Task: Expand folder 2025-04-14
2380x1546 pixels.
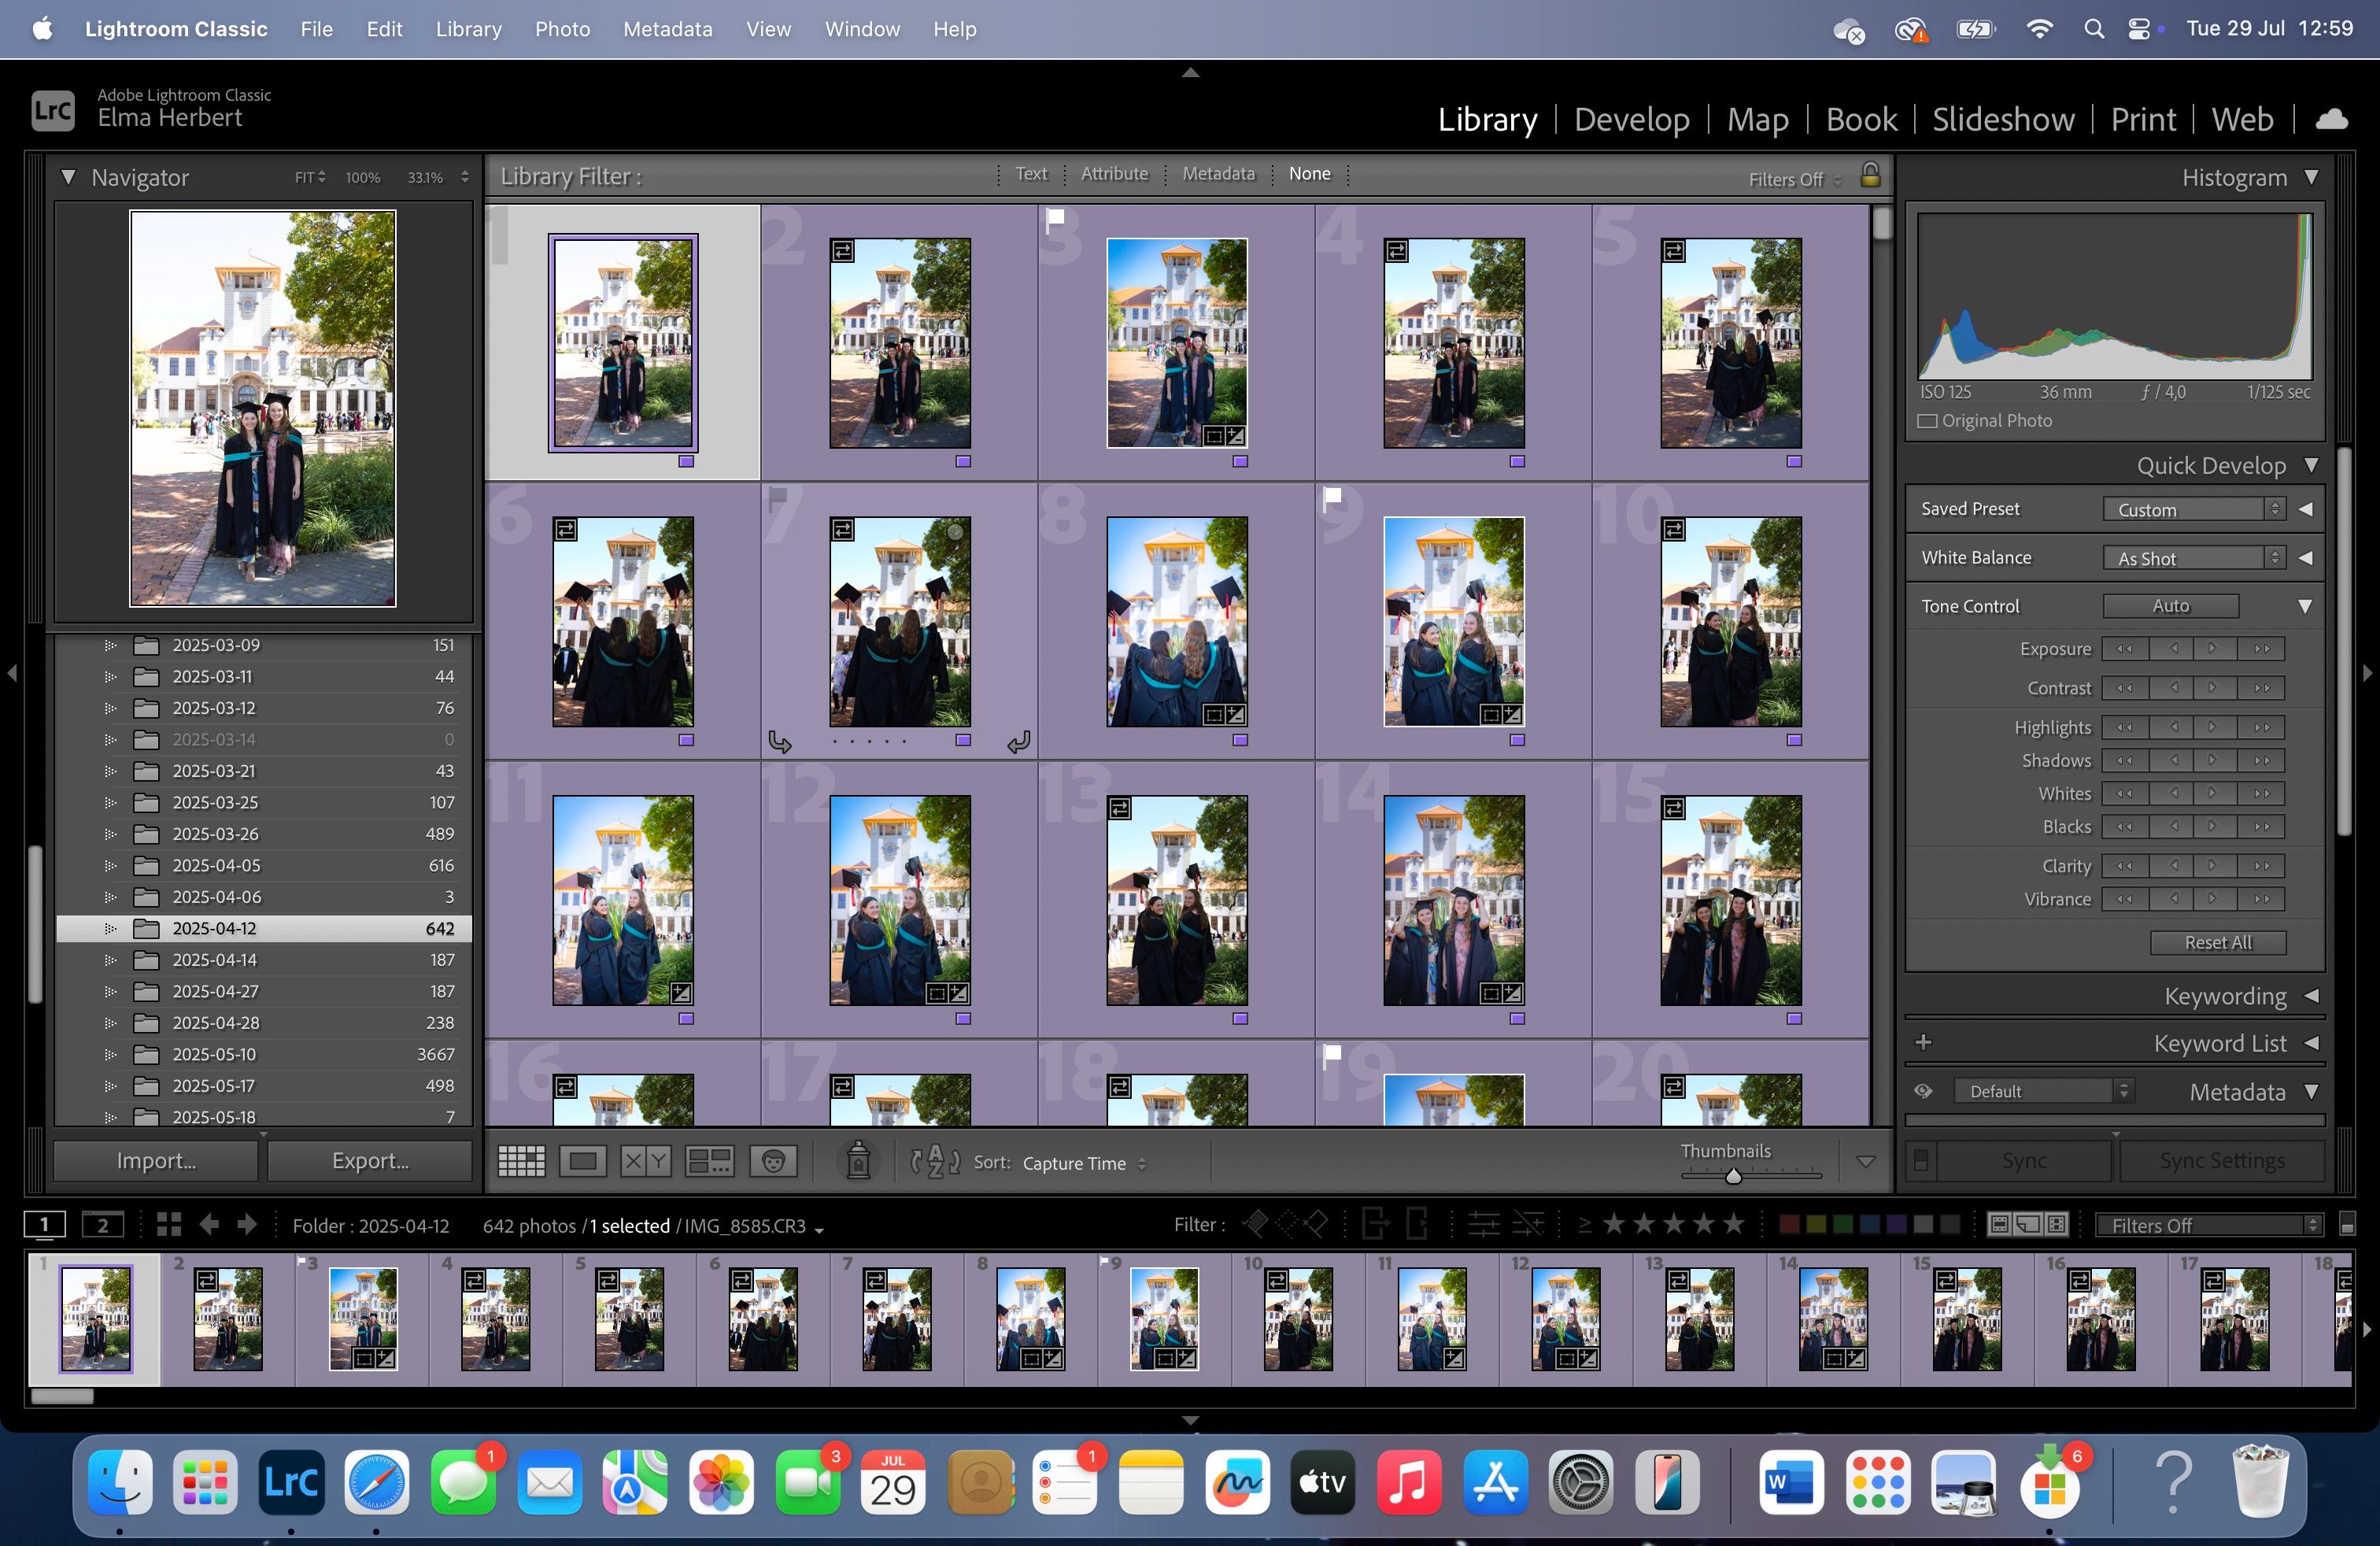Action: pos(110,960)
